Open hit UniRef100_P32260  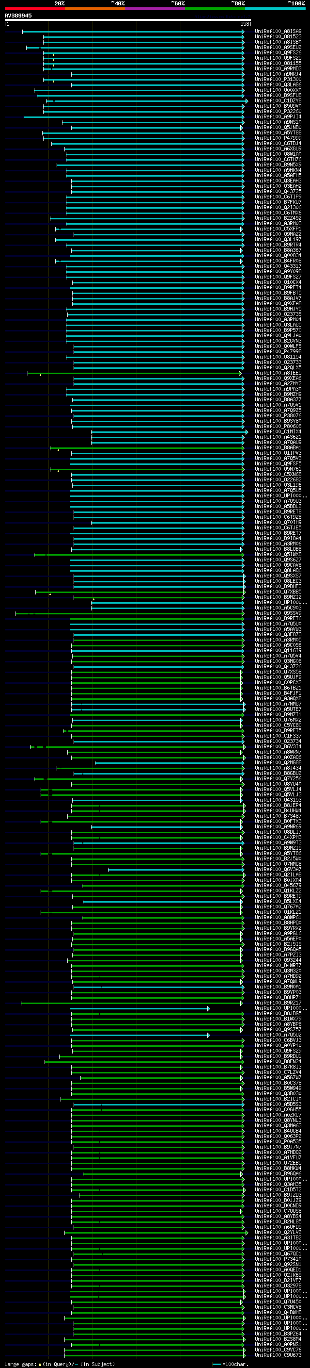[278, 112]
